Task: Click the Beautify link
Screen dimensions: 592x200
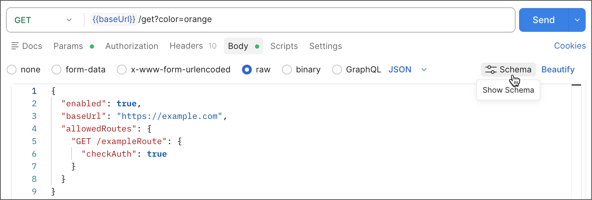Action: 558,70
